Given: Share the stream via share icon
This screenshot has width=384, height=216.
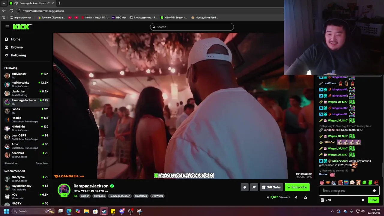Looking at the screenshot, I should [x=296, y=197].
